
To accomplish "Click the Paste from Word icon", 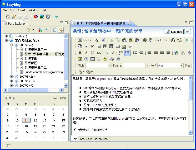I will point(137,40).
